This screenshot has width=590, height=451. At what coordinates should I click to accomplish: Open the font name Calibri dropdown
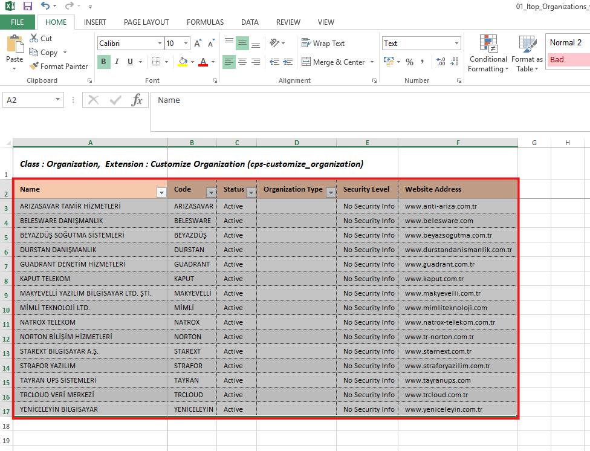click(160, 44)
